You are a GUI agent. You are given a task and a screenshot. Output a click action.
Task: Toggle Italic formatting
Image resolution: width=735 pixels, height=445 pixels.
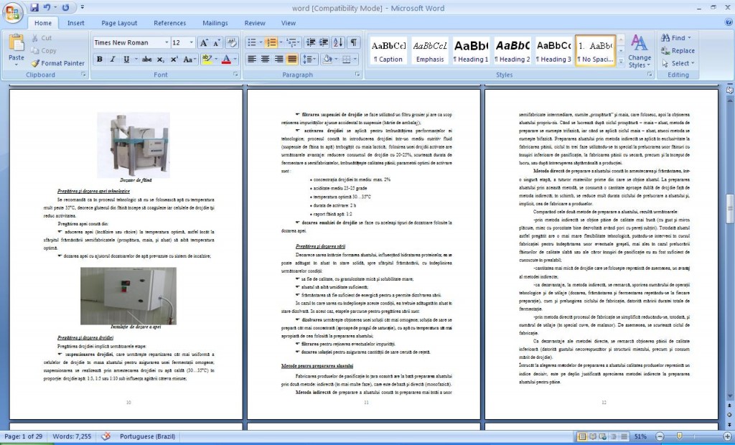113,60
